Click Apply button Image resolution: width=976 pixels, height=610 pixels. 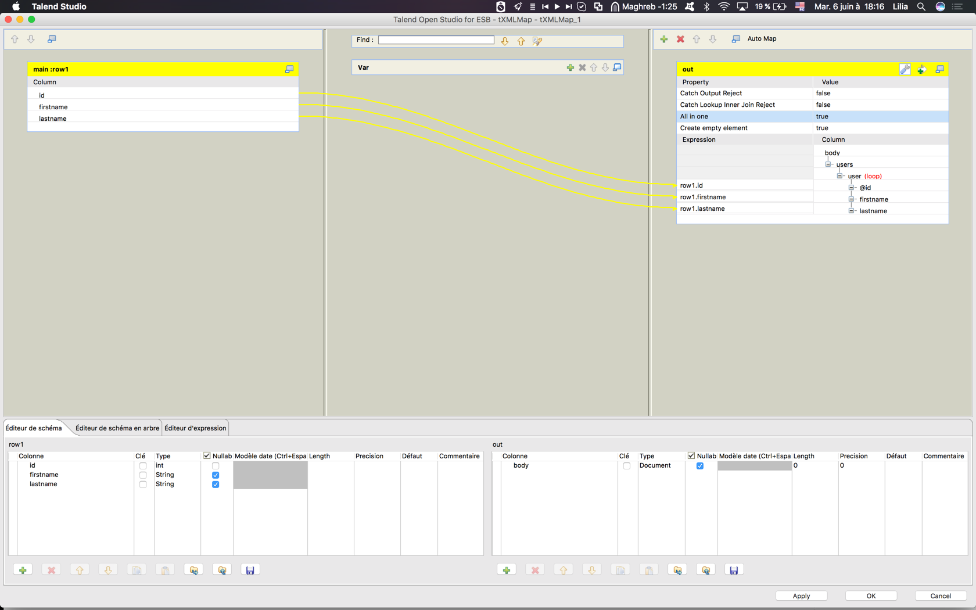click(801, 596)
